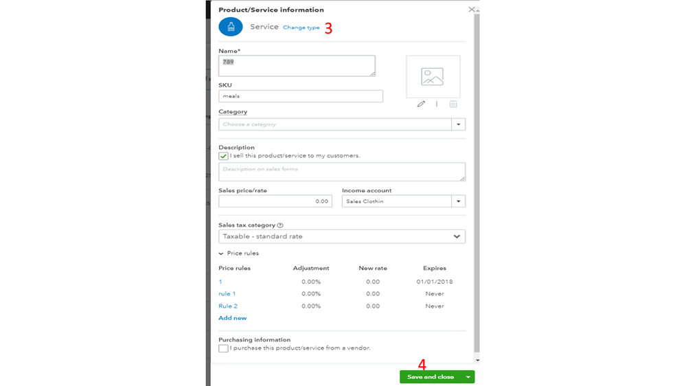Check I purchase this product/service from vendor
Viewport: 686px width, 386px height.
223,348
